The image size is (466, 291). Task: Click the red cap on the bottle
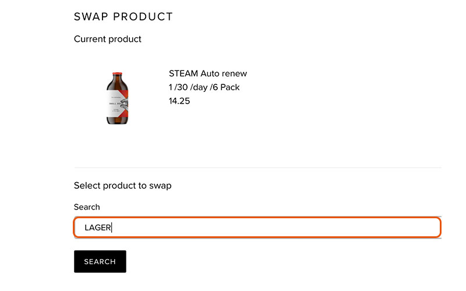pos(117,73)
